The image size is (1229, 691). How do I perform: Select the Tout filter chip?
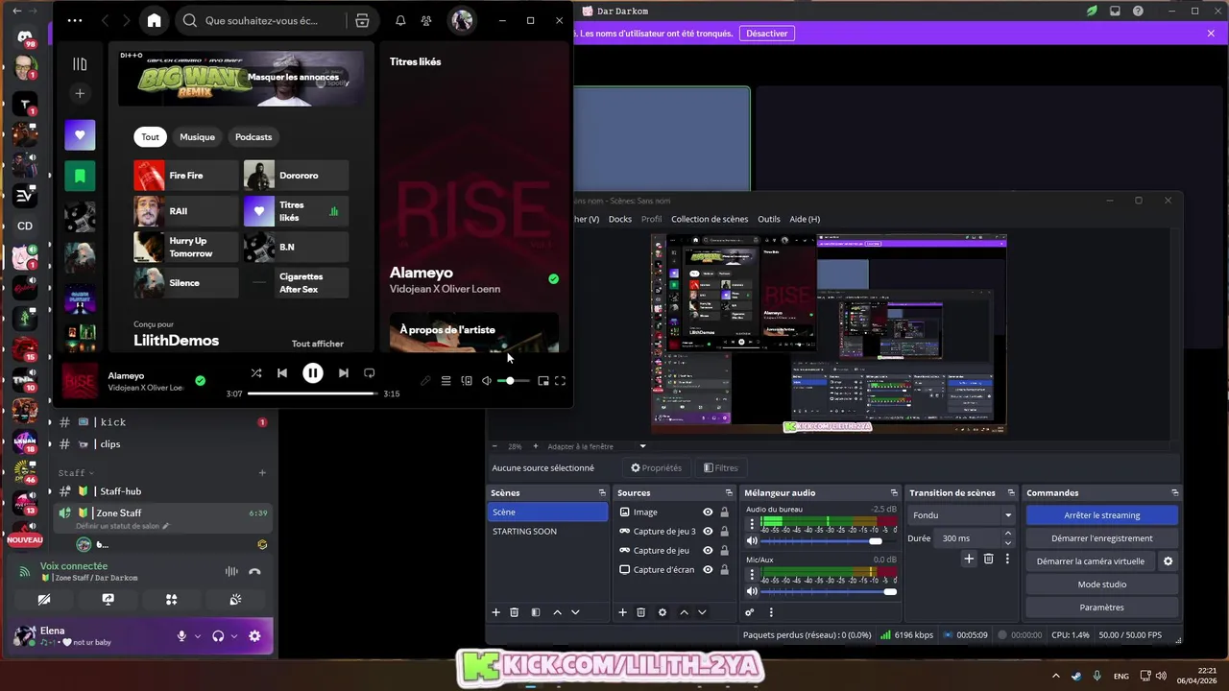coord(151,137)
